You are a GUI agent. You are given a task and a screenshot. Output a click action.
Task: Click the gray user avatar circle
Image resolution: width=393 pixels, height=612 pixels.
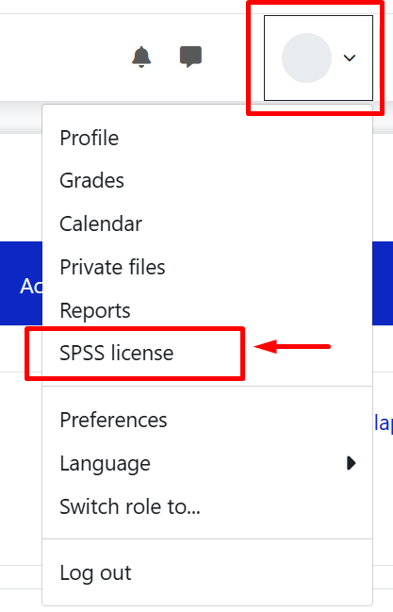click(306, 58)
